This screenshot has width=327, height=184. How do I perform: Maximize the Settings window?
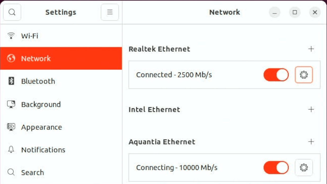295,12
